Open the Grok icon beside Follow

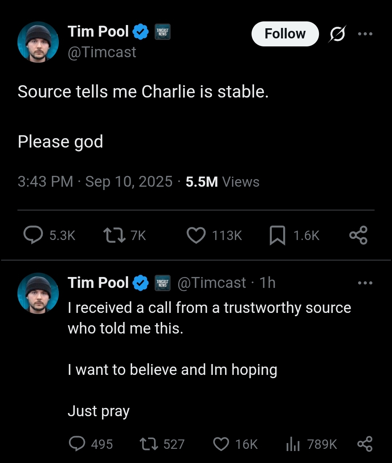point(338,34)
